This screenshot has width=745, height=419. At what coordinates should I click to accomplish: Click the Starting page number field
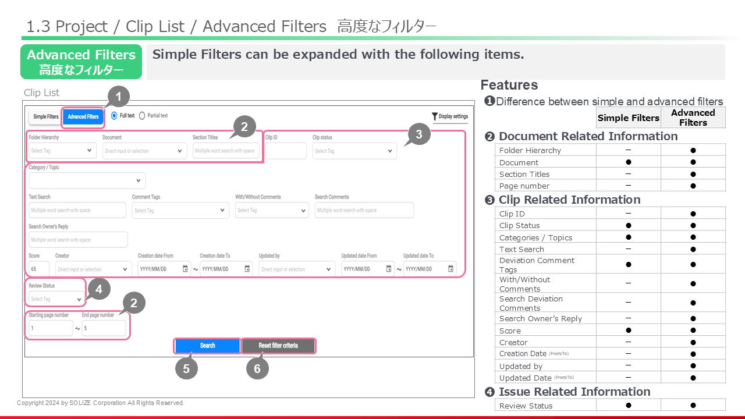(x=51, y=328)
